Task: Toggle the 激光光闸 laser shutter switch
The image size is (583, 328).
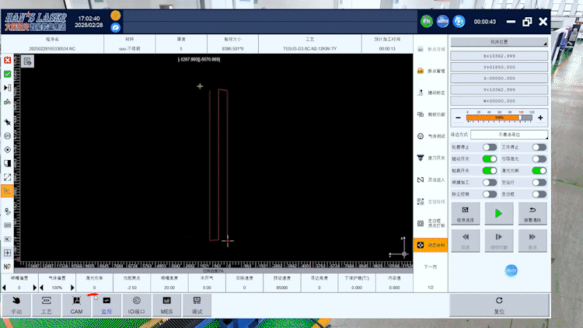Action: pos(539,170)
